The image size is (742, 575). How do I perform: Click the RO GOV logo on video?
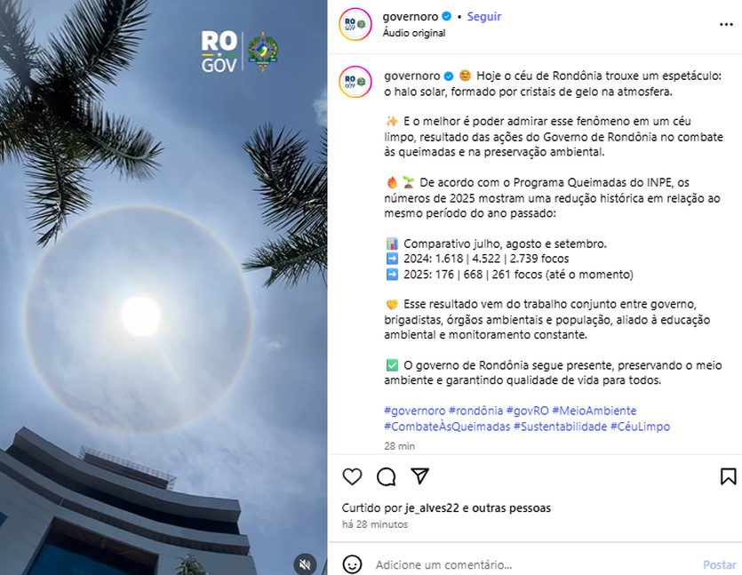tap(240, 52)
